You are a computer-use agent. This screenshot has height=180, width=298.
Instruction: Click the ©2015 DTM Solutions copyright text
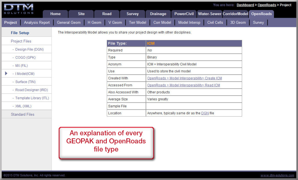[x=34, y=175]
